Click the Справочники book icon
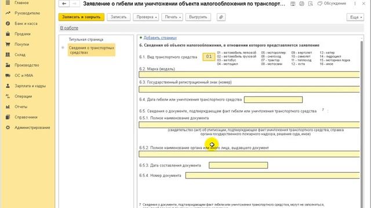The width and height of the screenshot is (371, 208). click(x=8, y=117)
